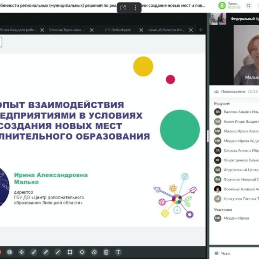Close the 'сжатый Валеева Ал...' tab
This screenshot has width=259, height=259.
click(x=191, y=30)
